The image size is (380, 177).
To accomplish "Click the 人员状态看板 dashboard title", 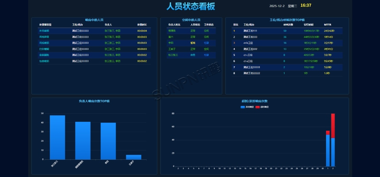I will coord(190,6).
